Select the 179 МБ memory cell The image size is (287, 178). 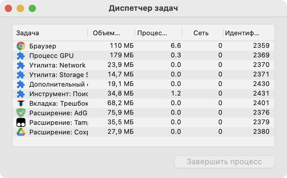click(x=122, y=55)
